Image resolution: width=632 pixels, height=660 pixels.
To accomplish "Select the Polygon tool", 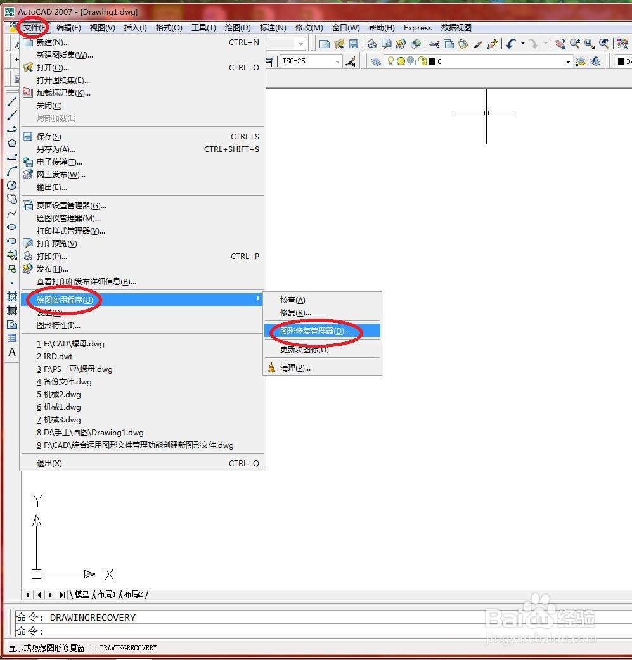I will pyautogui.click(x=12, y=143).
